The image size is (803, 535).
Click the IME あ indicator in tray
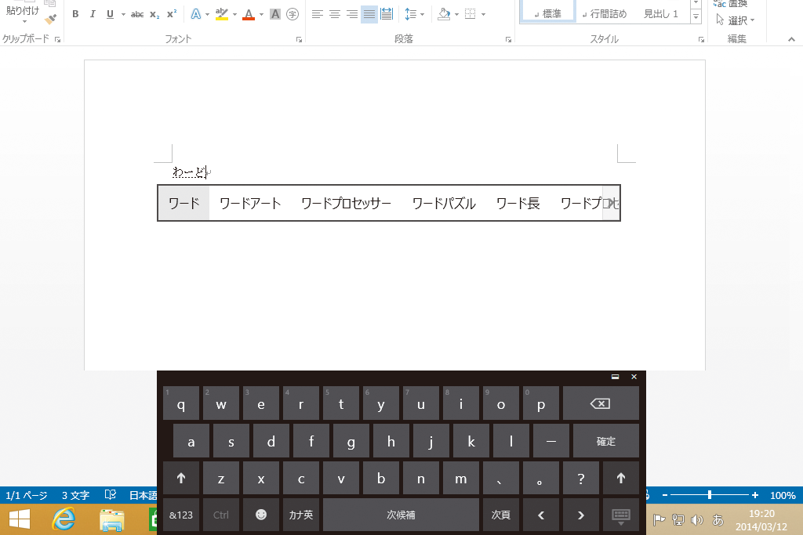(x=718, y=520)
